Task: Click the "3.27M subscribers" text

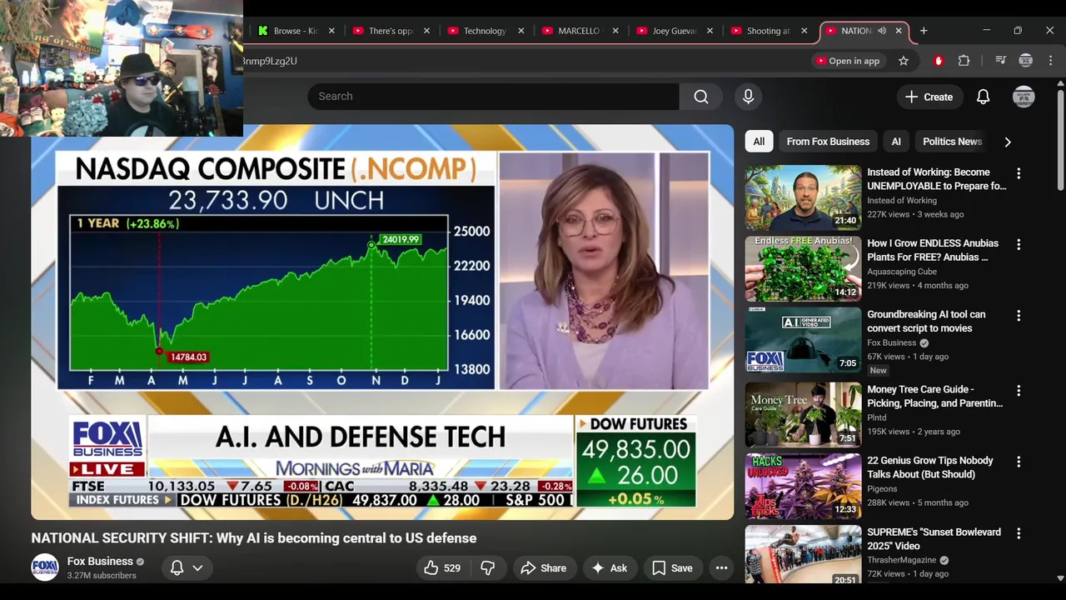Action: tap(102, 576)
